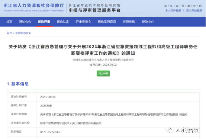The image size is (206, 139).
Task: Click the 职称申报计划 breadcrumb link
Action: (x=23, y=33)
